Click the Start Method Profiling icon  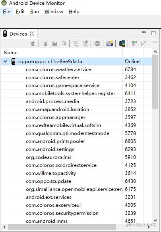tap(85, 44)
